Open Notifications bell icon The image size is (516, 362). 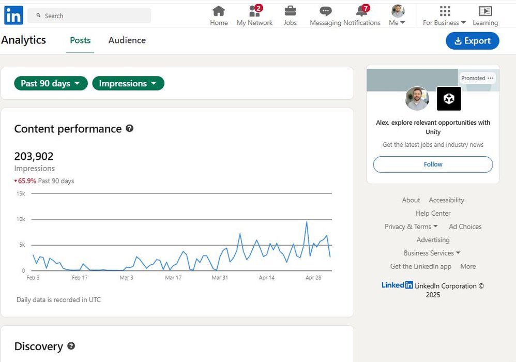click(x=361, y=11)
